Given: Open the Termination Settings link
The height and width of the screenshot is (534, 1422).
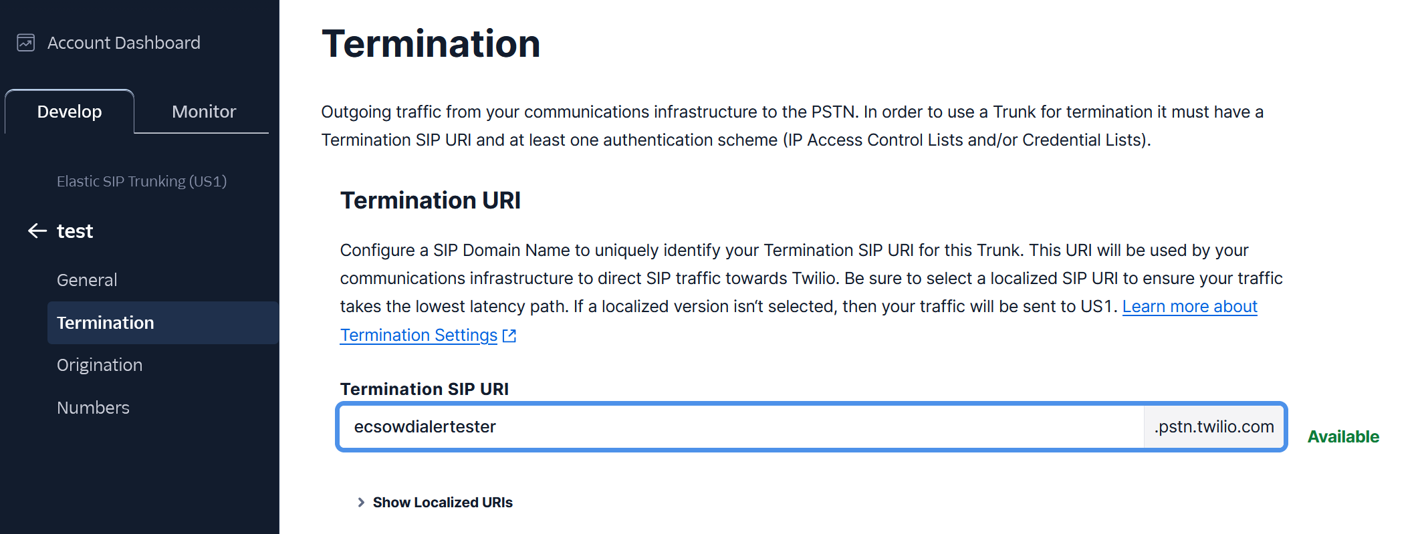Looking at the screenshot, I should tap(419, 336).
